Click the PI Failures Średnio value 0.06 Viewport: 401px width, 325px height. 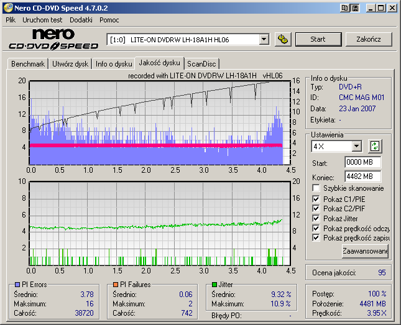pos(186,295)
